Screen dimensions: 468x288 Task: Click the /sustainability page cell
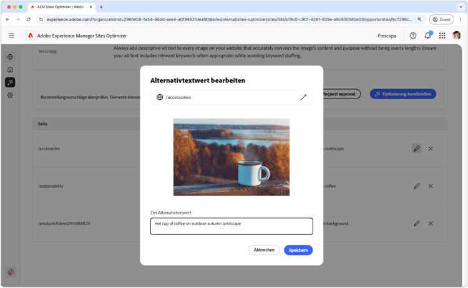click(51, 186)
